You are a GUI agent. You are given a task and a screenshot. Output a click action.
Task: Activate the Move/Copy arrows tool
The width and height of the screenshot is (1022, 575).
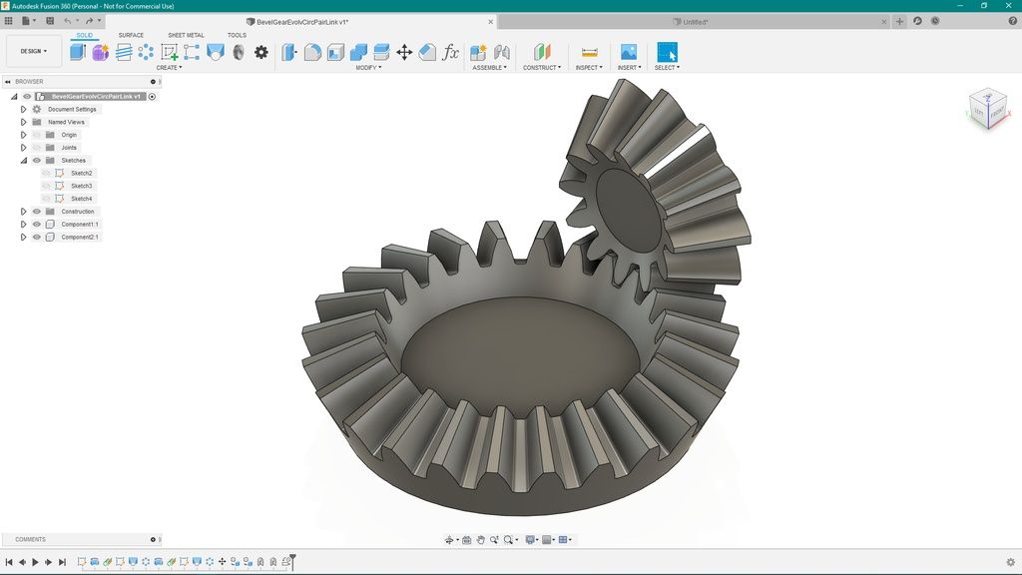click(404, 52)
